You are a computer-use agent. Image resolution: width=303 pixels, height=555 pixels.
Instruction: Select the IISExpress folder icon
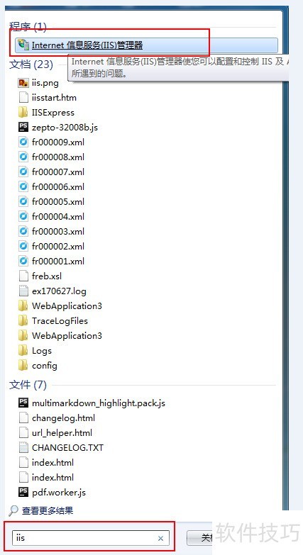[x=23, y=113]
